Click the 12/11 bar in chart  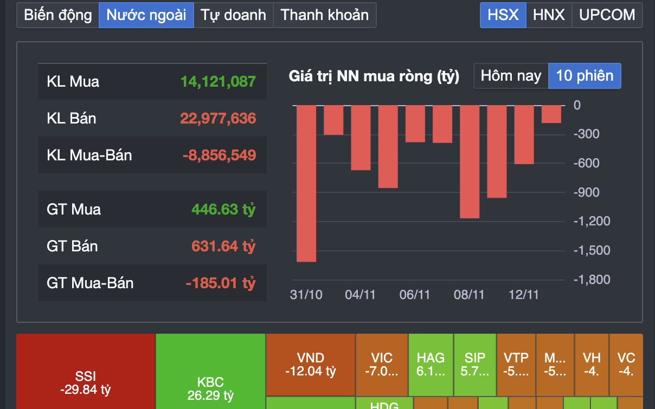click(524, 134)
